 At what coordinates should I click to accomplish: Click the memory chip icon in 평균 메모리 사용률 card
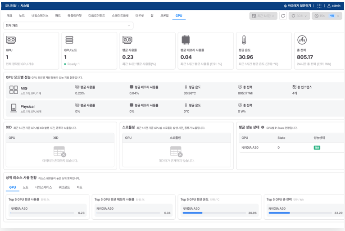(186, 40)
